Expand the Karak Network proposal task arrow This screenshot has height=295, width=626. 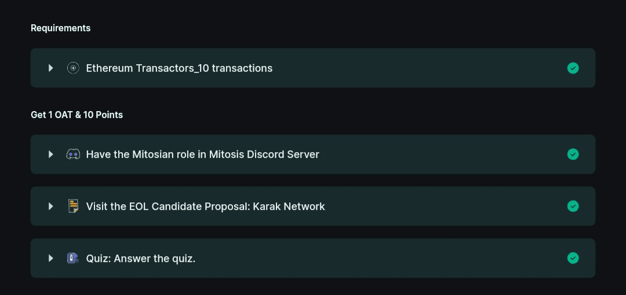tap(51, 207)
